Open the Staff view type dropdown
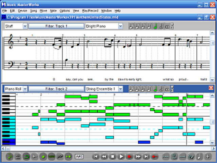 point(25,26)
